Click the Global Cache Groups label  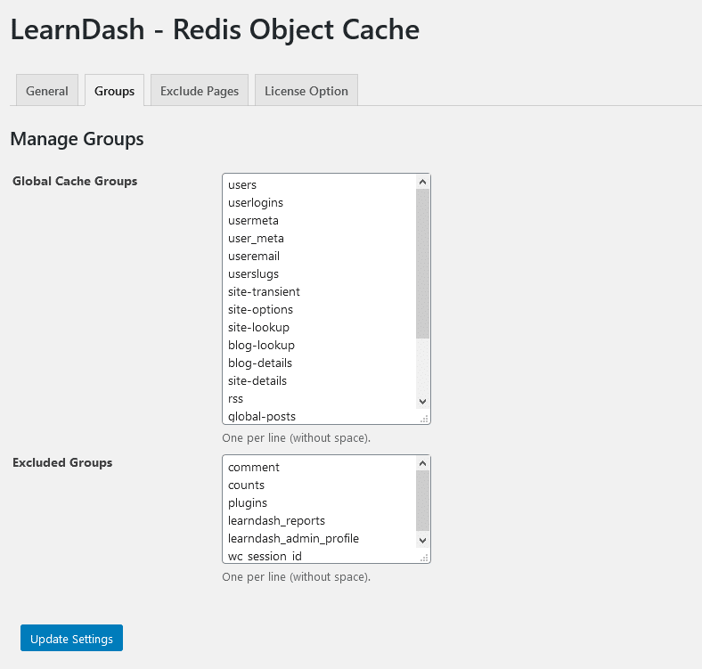point(75,181)
